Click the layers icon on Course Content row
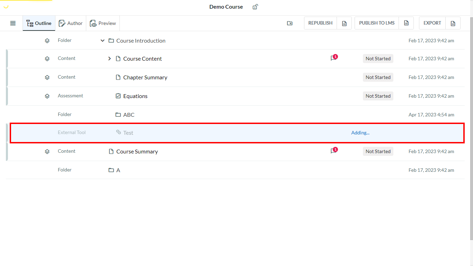The width and height of the screenshot is (473, 266). click(x=47, y=59)
